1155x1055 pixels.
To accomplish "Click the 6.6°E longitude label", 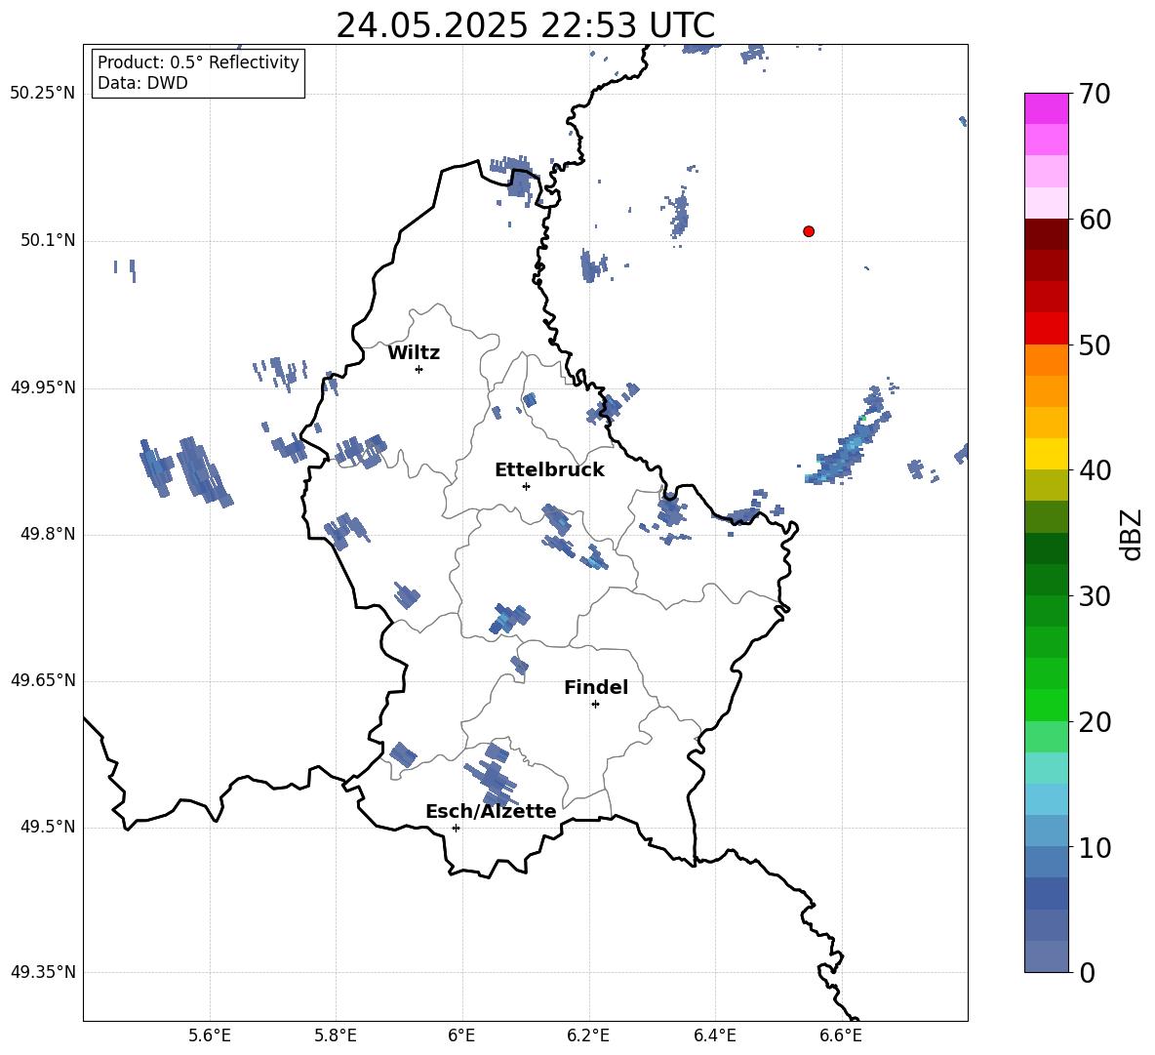I will point(841,1035).
